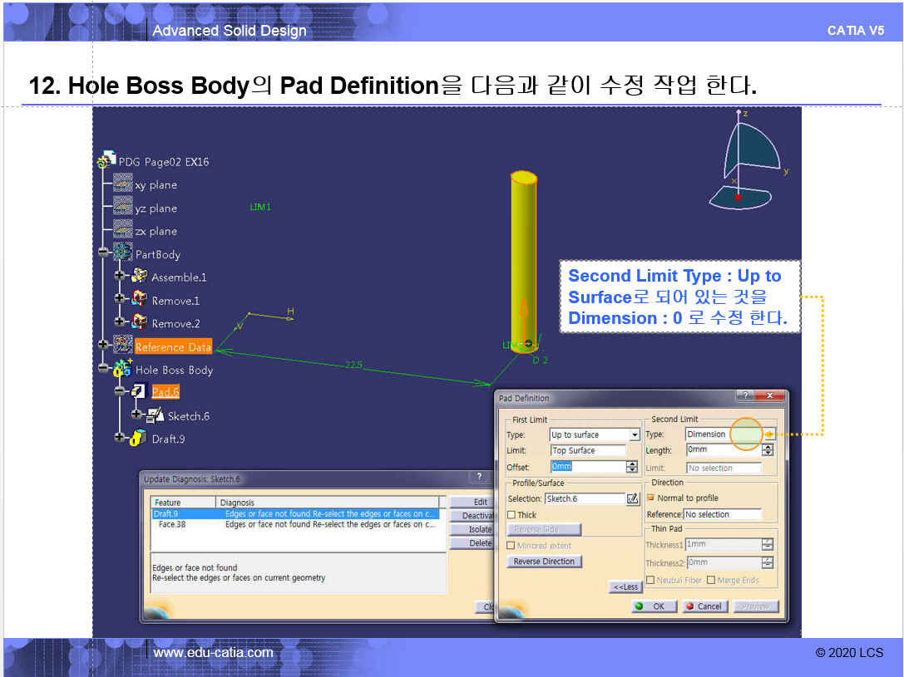904x677 pixels.
Task: Select the xy plane icon
Action: pos(123,184)
